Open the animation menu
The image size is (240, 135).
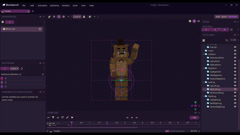[x=42, y=6]
